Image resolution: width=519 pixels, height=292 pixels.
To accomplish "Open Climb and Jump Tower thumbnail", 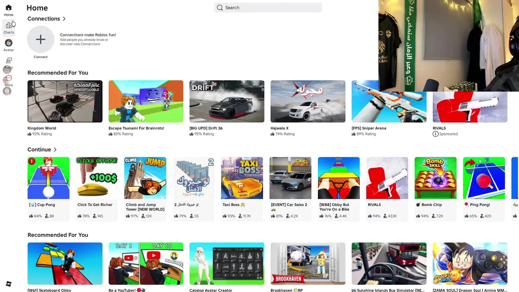I will click(145, 178).
